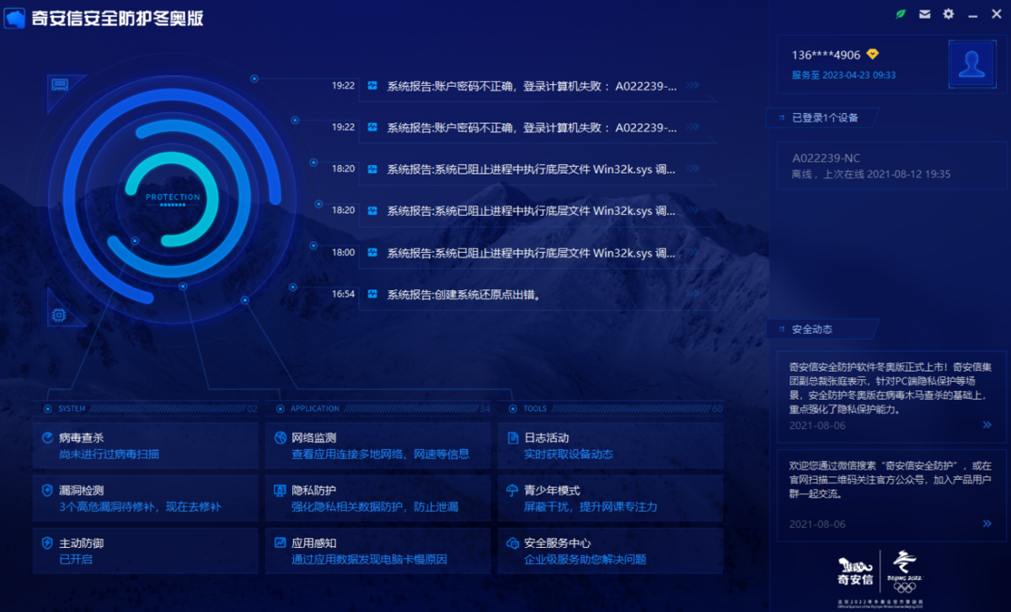Expand the 18:00 log entry arrow
1011x612 pixels.
693,253
